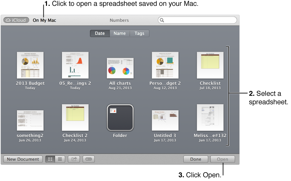The image size is (291, 181).
Task: Select the something2 spreadsheet thumbnail
Action: coord(30,120)
